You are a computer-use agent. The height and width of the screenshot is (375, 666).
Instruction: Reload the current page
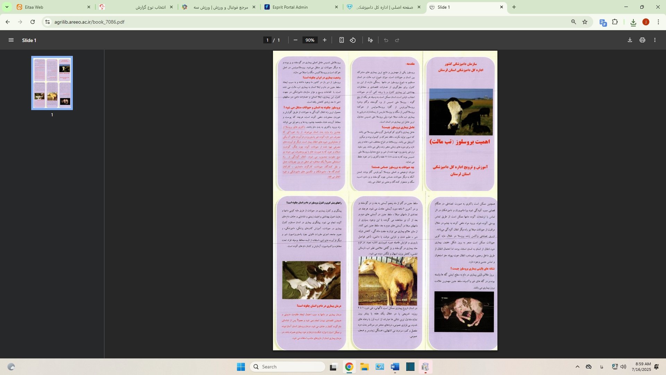pyautogui.click(x=33, y=22)
